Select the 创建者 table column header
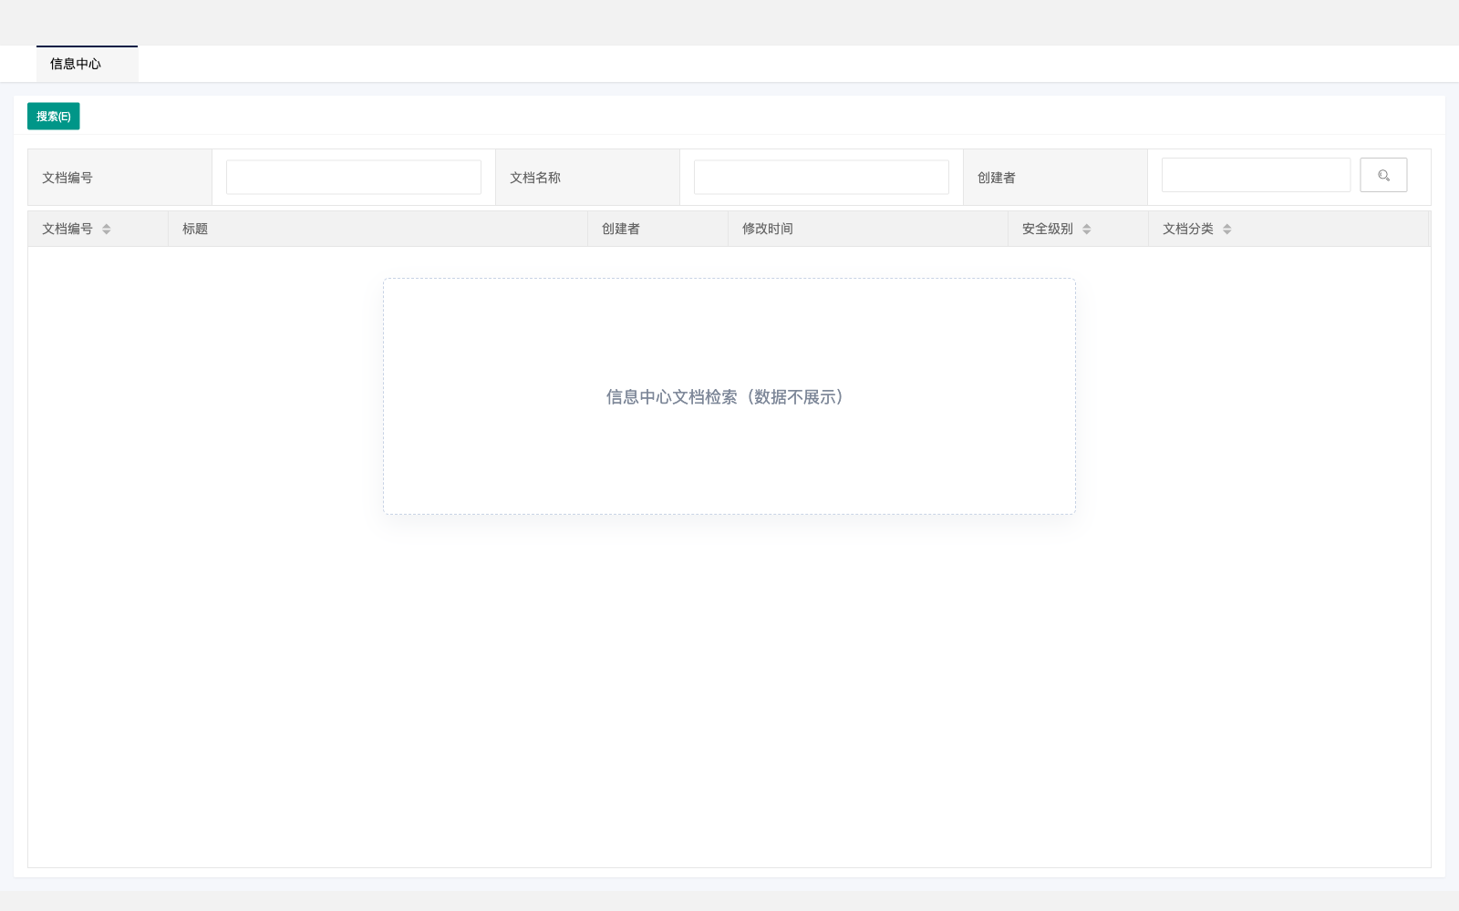 (x=621, y=230)
